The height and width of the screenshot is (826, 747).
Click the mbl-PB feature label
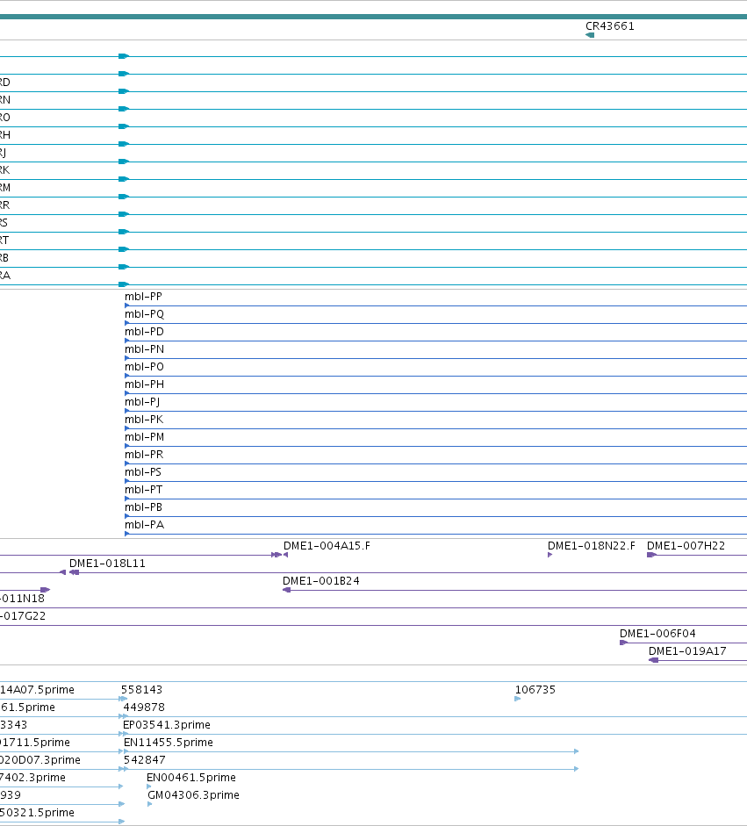(x=143, y=507)
